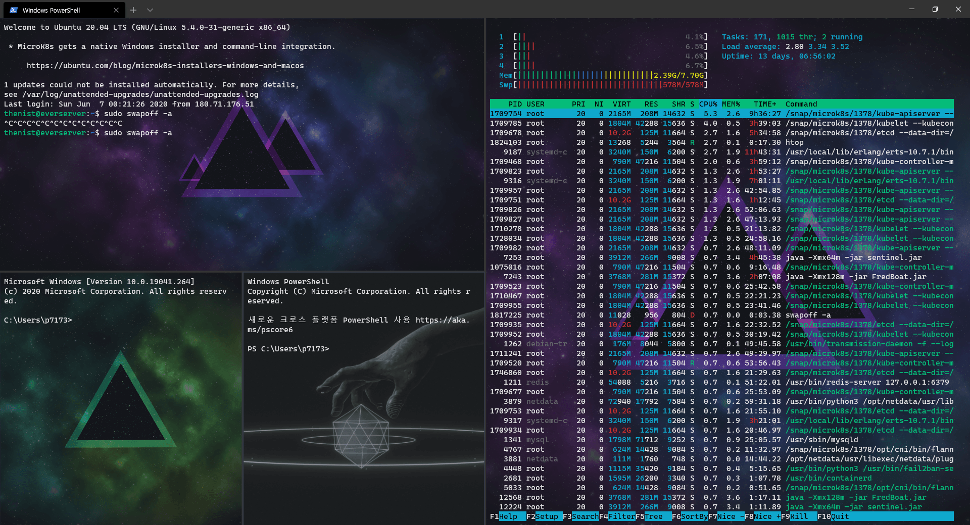
Task: Open F6 SortBy menu in htop
Action: [690, 516]
